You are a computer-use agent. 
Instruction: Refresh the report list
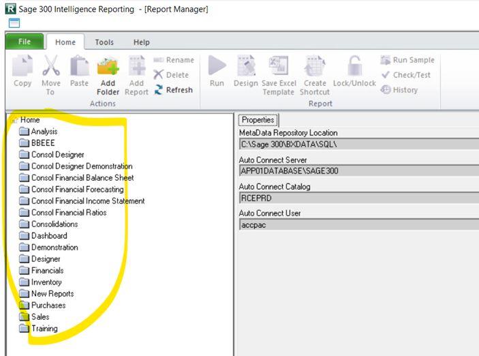[173, 90]
